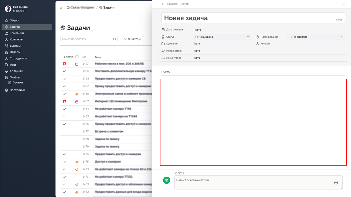The height and width of the screenshot is (197, 351).
Task: Click the pink calendar icon on task 1487
Action: pos(77,101)
